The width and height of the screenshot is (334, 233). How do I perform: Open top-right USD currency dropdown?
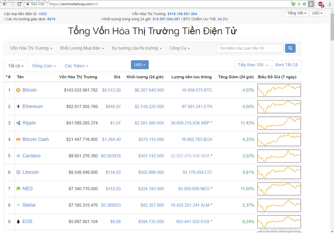(x=317, y=13)
